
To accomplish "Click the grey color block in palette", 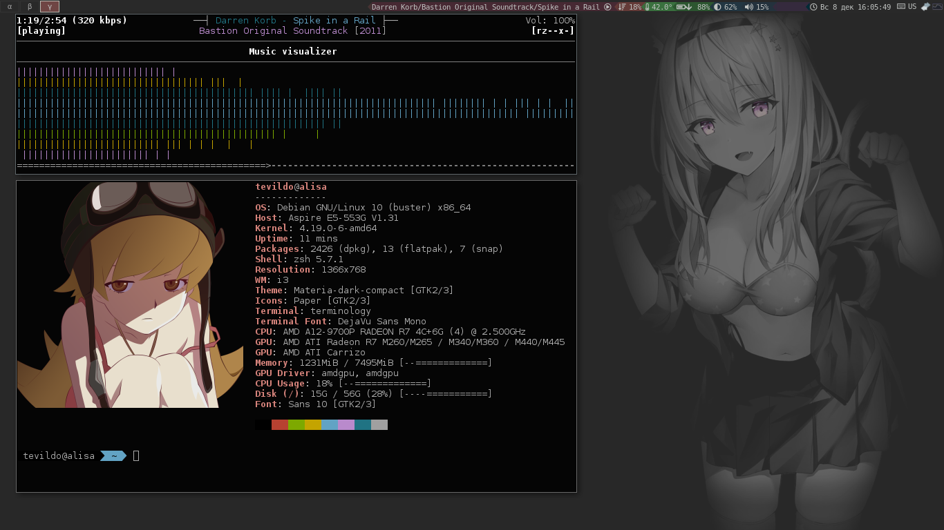I will tap(379, 425).
